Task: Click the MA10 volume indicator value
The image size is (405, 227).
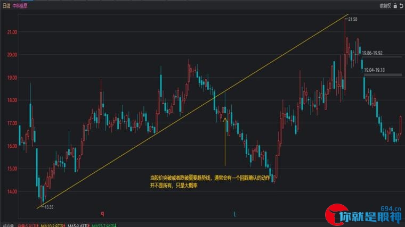Action: tap(53, 225)
